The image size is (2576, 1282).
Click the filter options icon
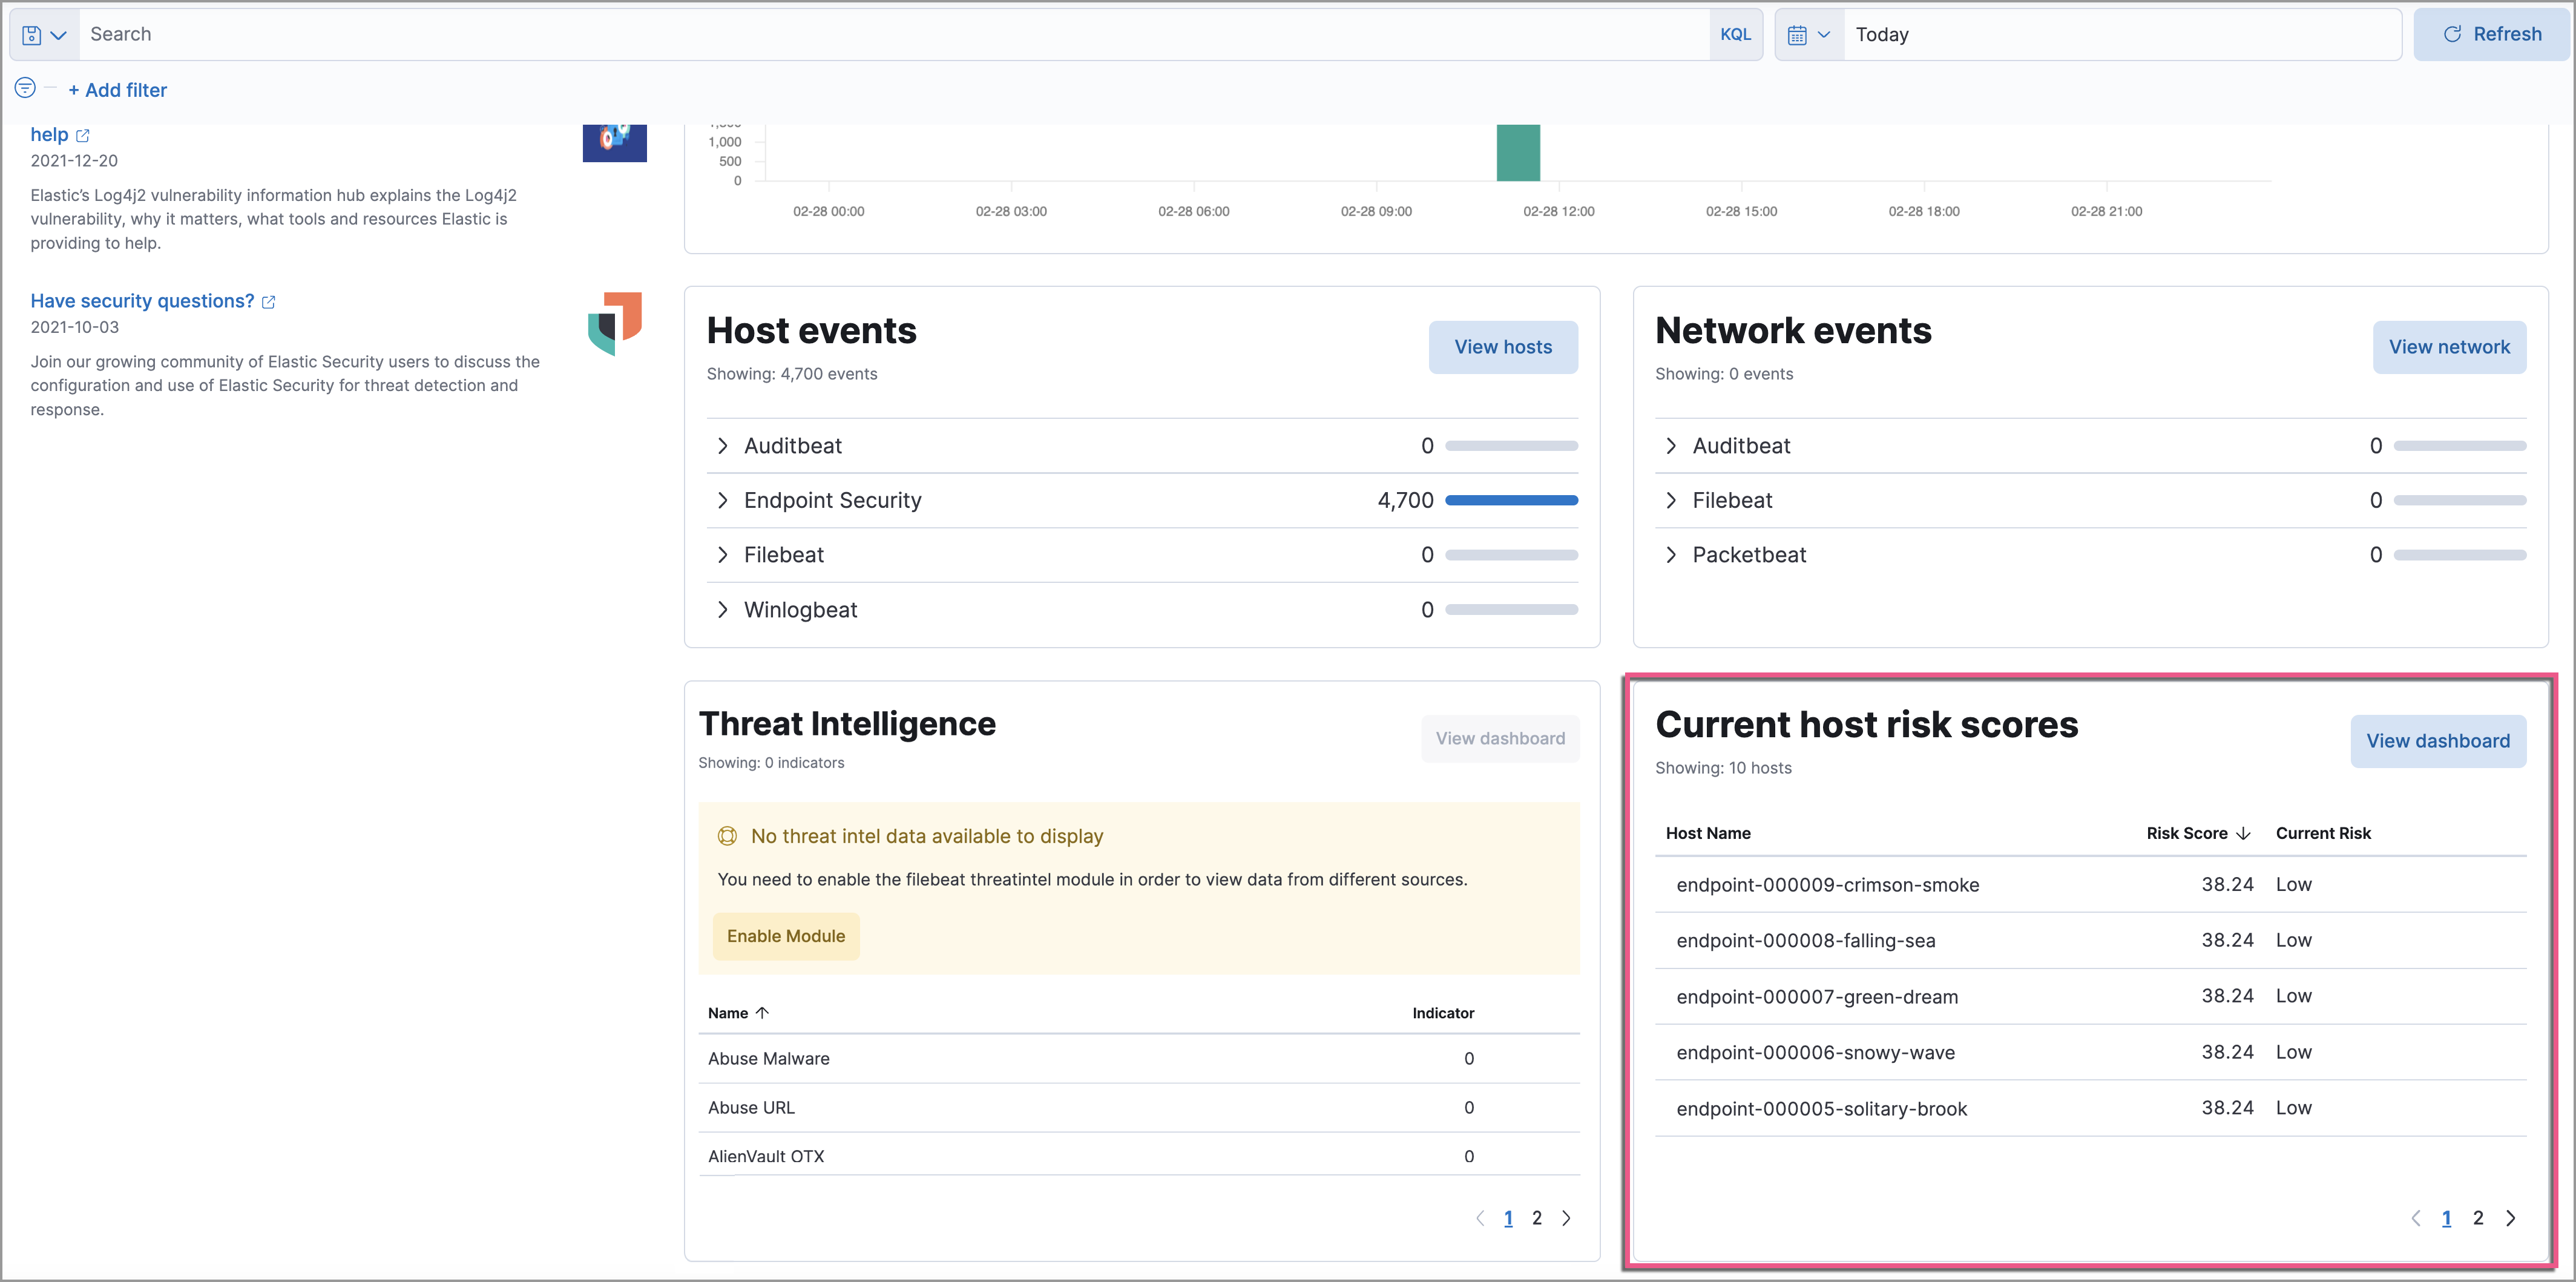tap(25, 88)
